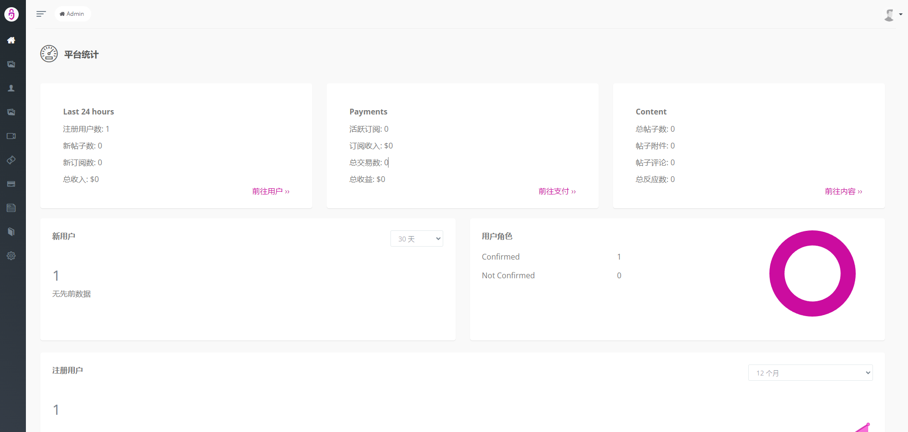Follow the 前往内容 link

coord(843,191)
